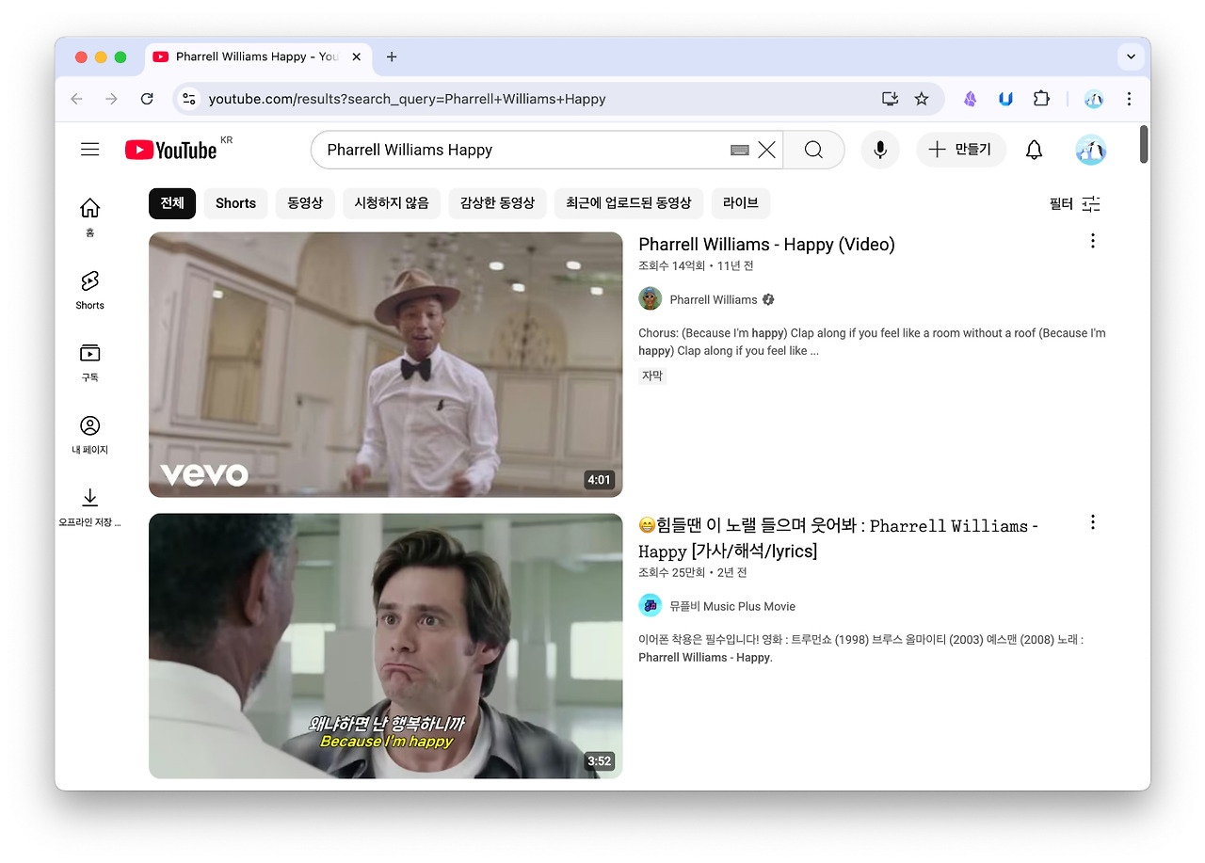The width and height of the screenshot is (1205, 863).
Task: Select the 시청하지 않음 filter chip
Action: tap(392, 203)
